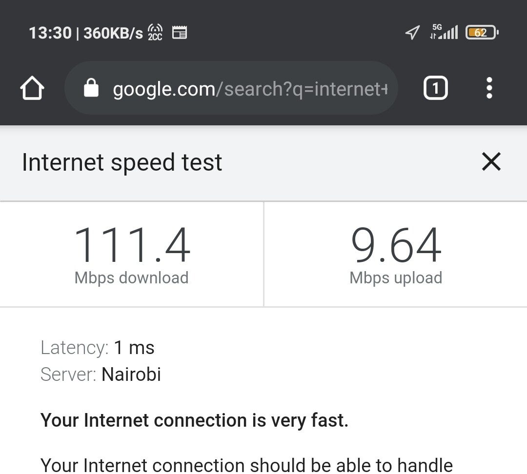Screen dimensions: 527x474
Task: Tap the location arrow status icon
Action: (x=412, y=33)
